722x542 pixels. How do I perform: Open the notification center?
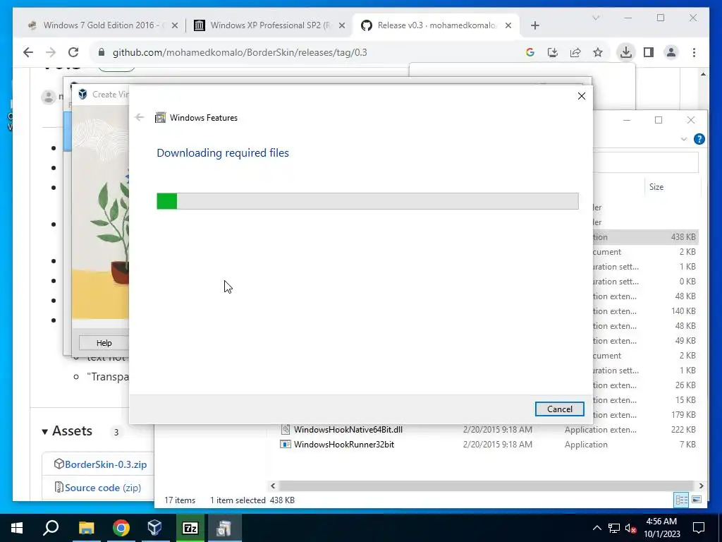coord(699,528)
